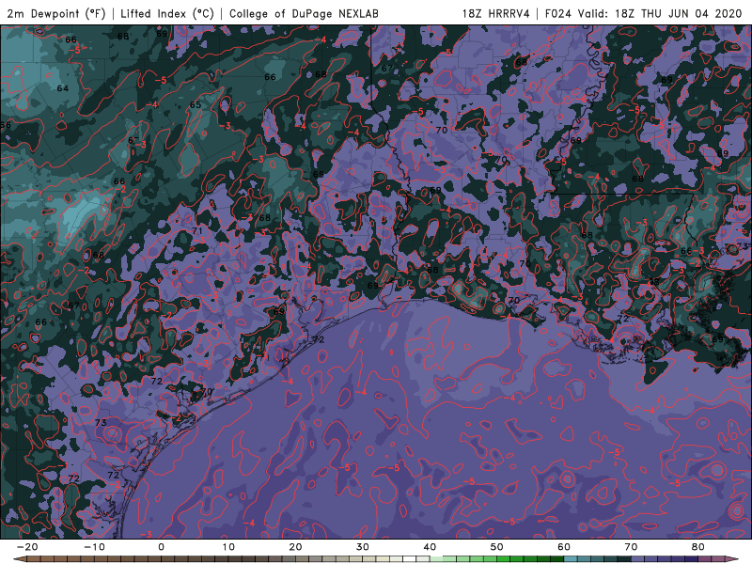
Task: Click the -10 label on the color scale
Action: pyautogui.click(x=94, y=547)
